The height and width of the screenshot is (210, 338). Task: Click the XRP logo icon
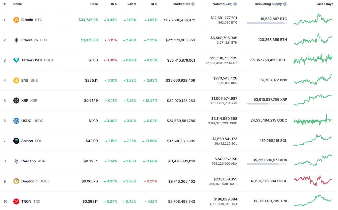tap(16, 100)
